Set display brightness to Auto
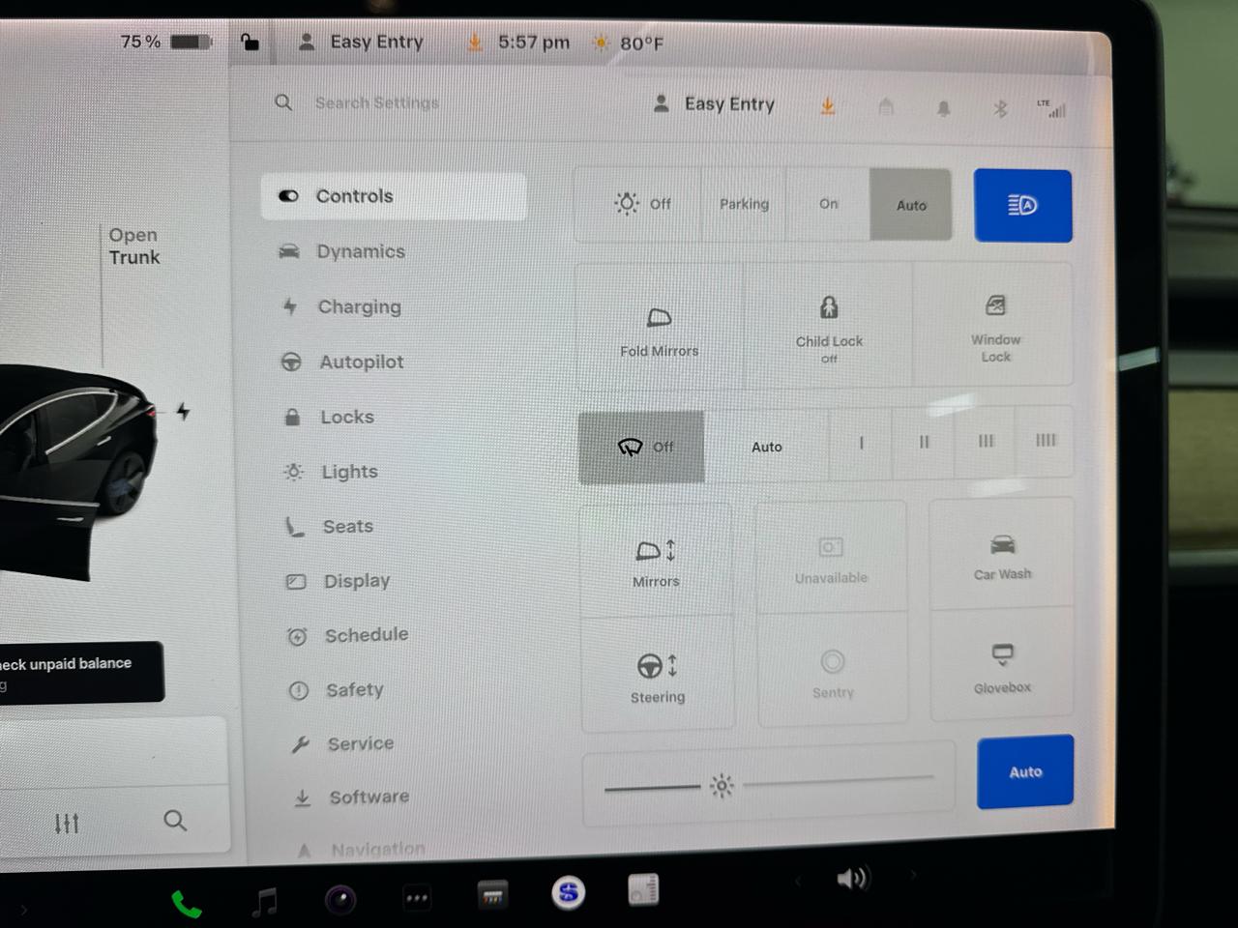This screenshot has width=1238, height=928. click(1024, 771)
